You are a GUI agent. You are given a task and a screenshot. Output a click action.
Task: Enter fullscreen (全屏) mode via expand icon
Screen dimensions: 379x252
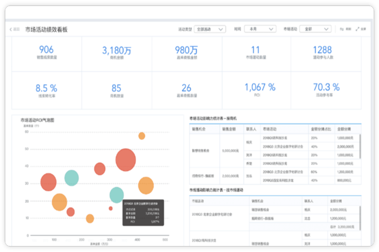point(358,29)
